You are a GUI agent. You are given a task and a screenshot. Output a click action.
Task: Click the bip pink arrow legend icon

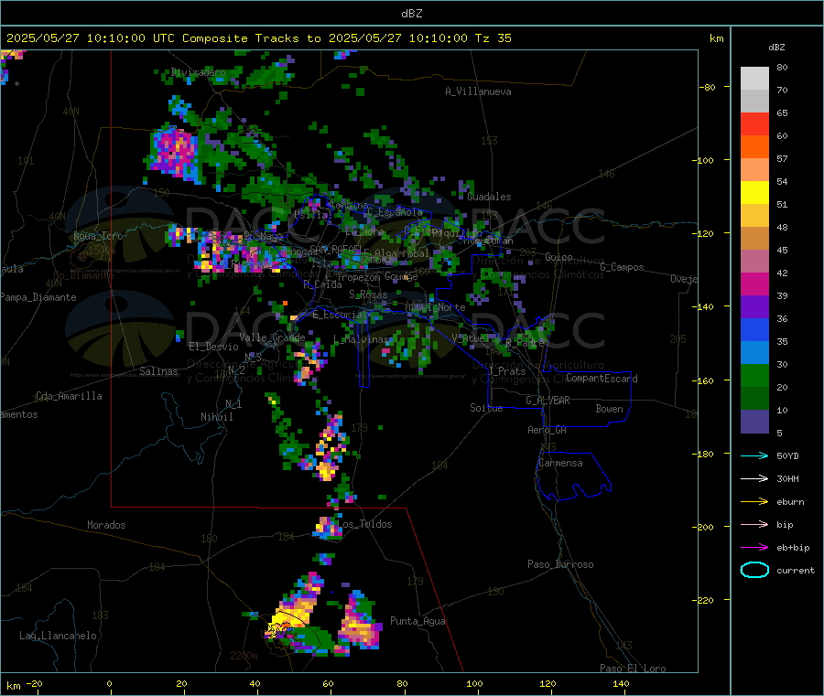[754, 524]
